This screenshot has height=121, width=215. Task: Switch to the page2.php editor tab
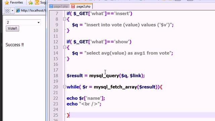81,6
